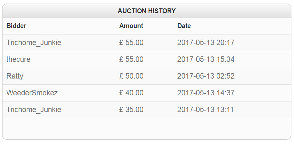Screen dimensions: 294x144
Task: Select the £ 35.00 bid amount
Action: tap(131, 110)
